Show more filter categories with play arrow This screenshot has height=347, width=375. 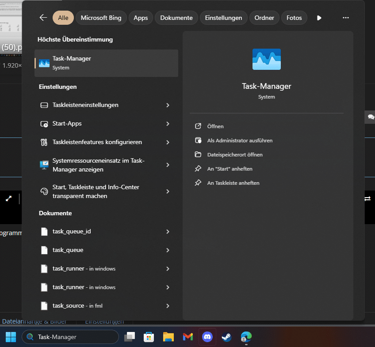pyautogui.click(x=319, y=18)
